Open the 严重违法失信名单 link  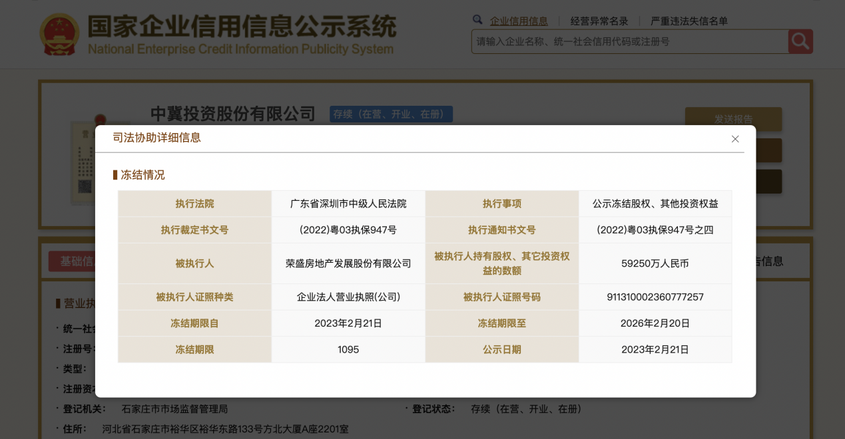[x=689, y=21]
